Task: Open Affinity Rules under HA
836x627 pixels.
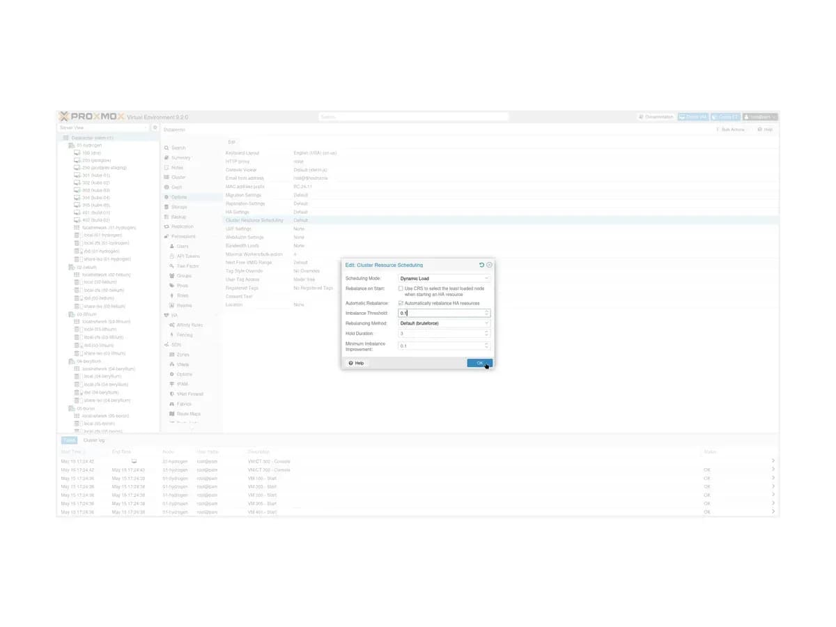Action: (x=191, y=325)
